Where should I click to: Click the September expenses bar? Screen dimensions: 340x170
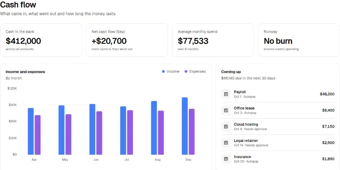192,132
